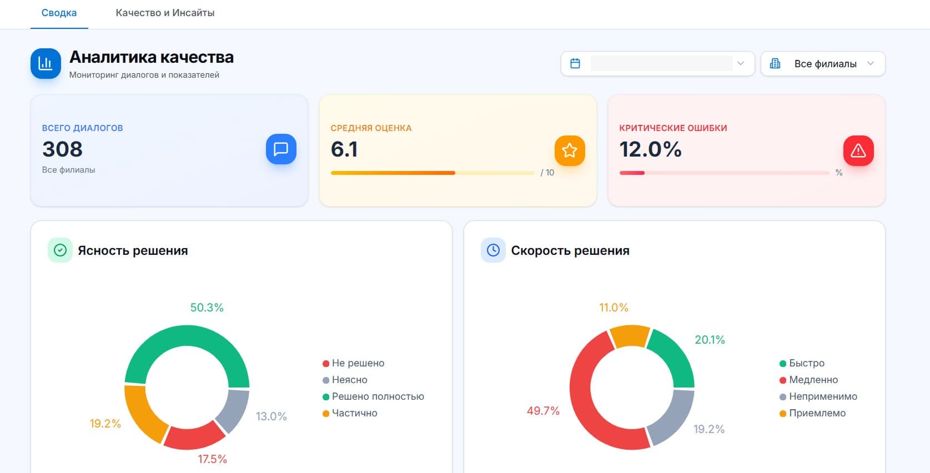Click the total dialogs value 308
Image resolution: width=930 pixels, height=473 pixels.
tap(62, 149)
